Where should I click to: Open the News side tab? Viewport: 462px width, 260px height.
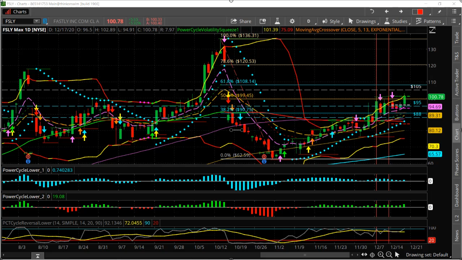(x=457, y=236)
